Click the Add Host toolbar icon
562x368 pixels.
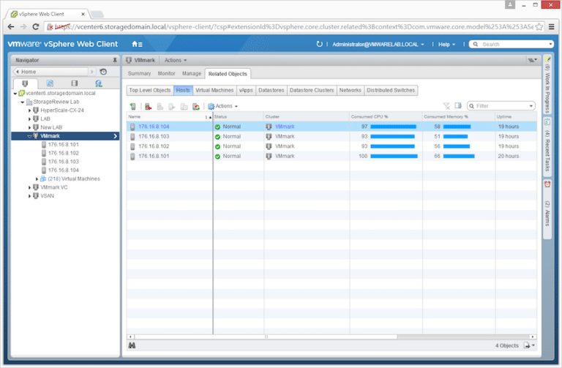[133, 106]
